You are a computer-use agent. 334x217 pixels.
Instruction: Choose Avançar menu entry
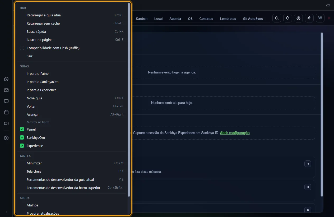72,114
